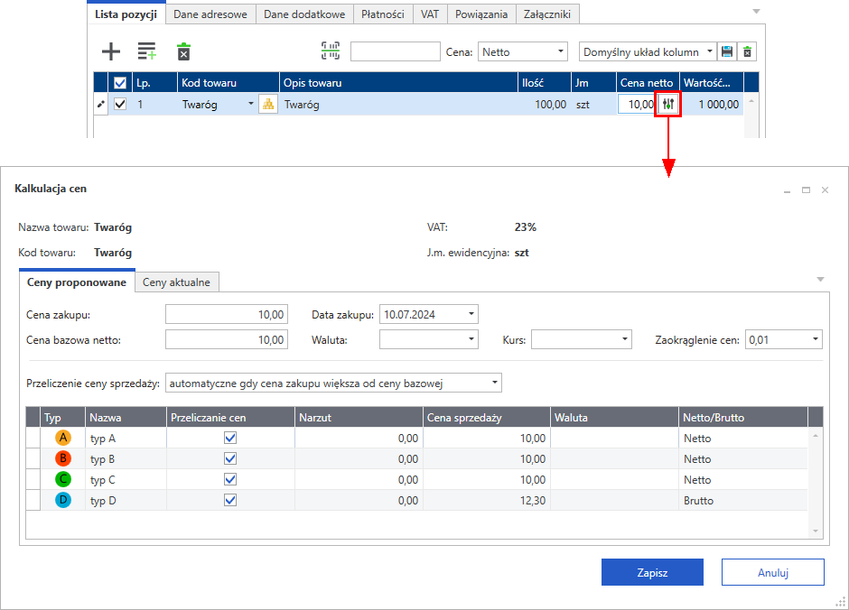Remove column layout with small trash icon
The image size is (849, 610).
pyautogui.click(x=747, y=51)
